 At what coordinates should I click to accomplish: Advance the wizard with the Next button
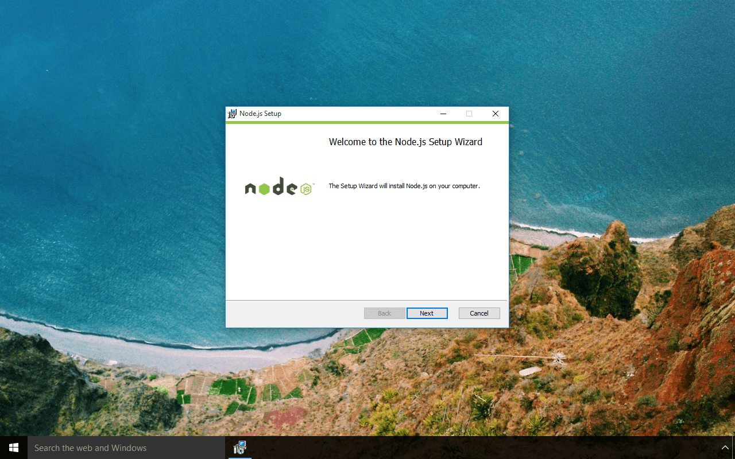point(427,313)
